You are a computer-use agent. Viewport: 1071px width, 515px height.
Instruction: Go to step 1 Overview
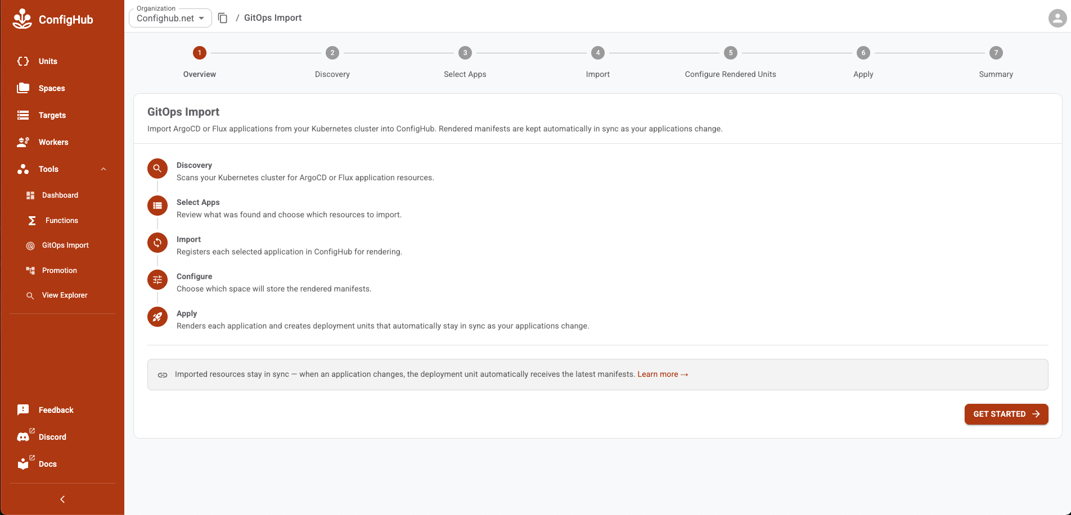[x=200, y=62]
